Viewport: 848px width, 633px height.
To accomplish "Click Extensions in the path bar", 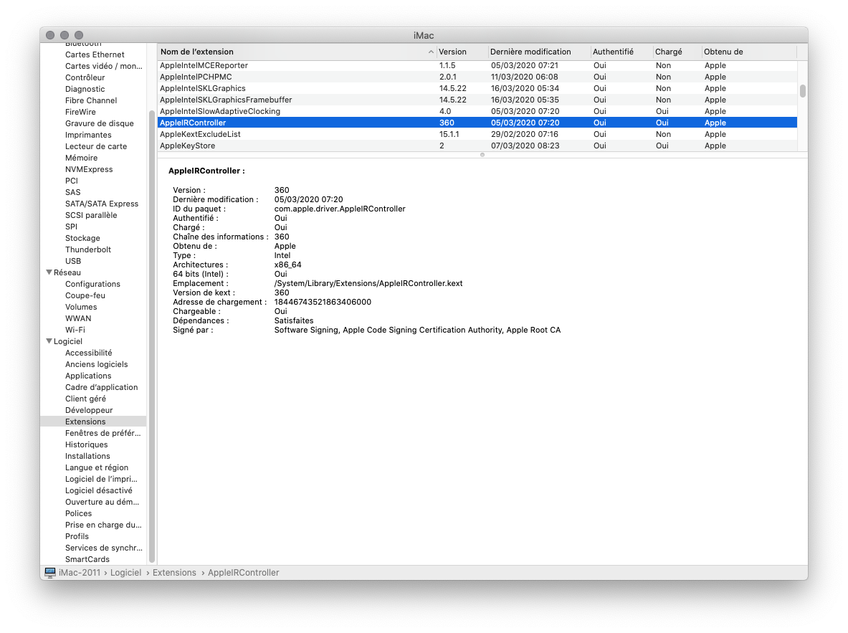I will (174, 572).
